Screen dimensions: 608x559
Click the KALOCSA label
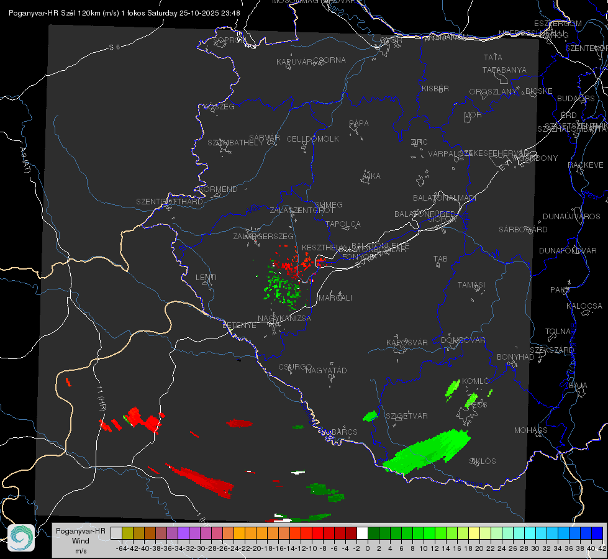point(584,306)
